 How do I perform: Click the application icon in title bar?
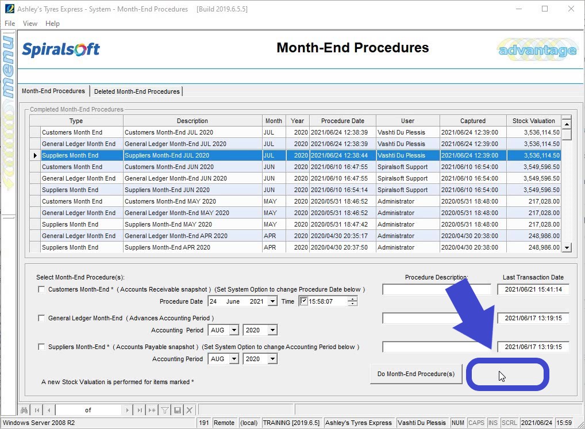(9, 9)
